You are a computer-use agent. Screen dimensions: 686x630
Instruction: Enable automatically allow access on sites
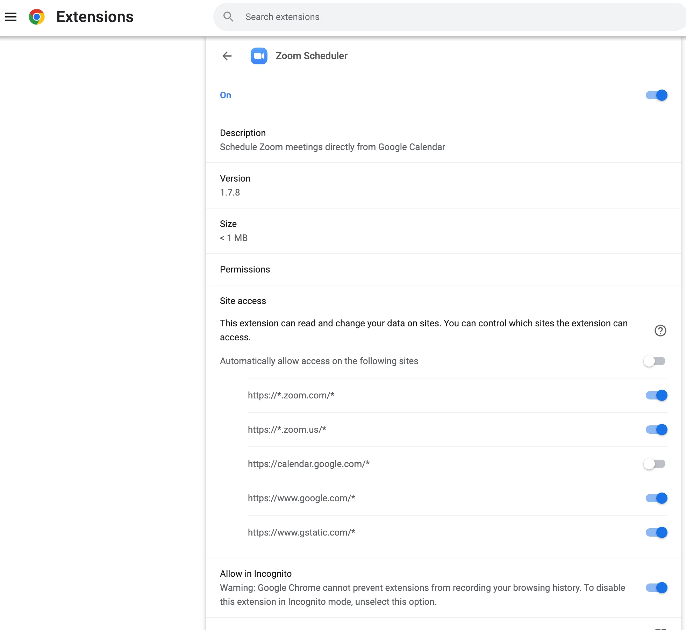coord(654,361)
